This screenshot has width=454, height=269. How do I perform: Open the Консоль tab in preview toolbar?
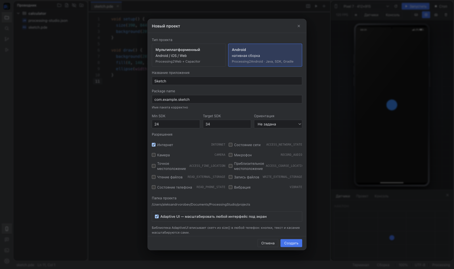(x=393, y=15)
